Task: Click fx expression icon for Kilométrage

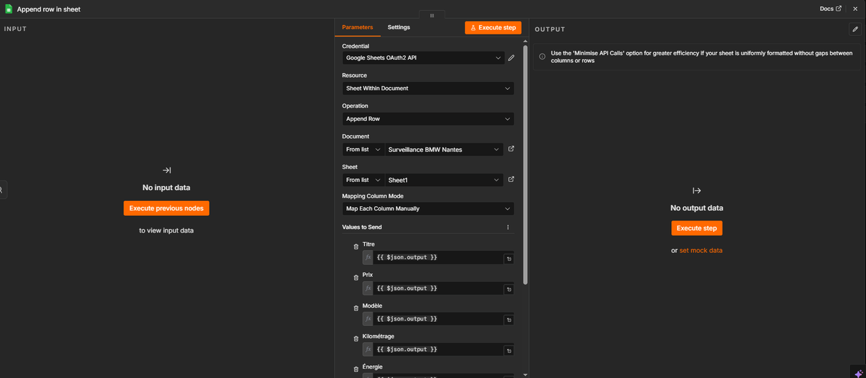Action: 368,349
